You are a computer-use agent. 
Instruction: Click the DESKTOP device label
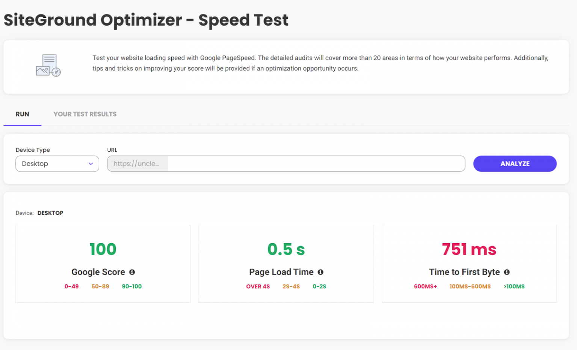tap(50, 213)
